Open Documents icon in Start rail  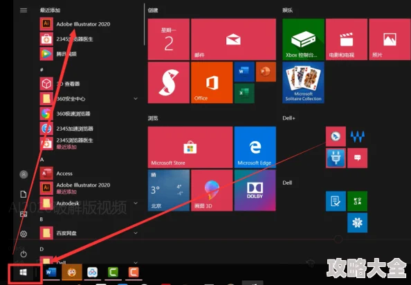[x=24, y=194]
